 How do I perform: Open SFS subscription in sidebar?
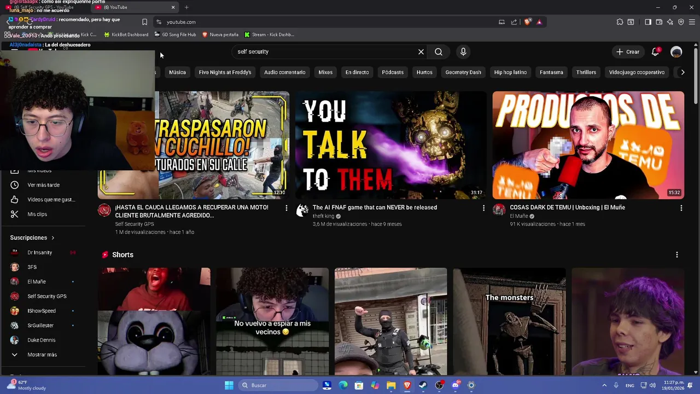click(x=43, y=267)
